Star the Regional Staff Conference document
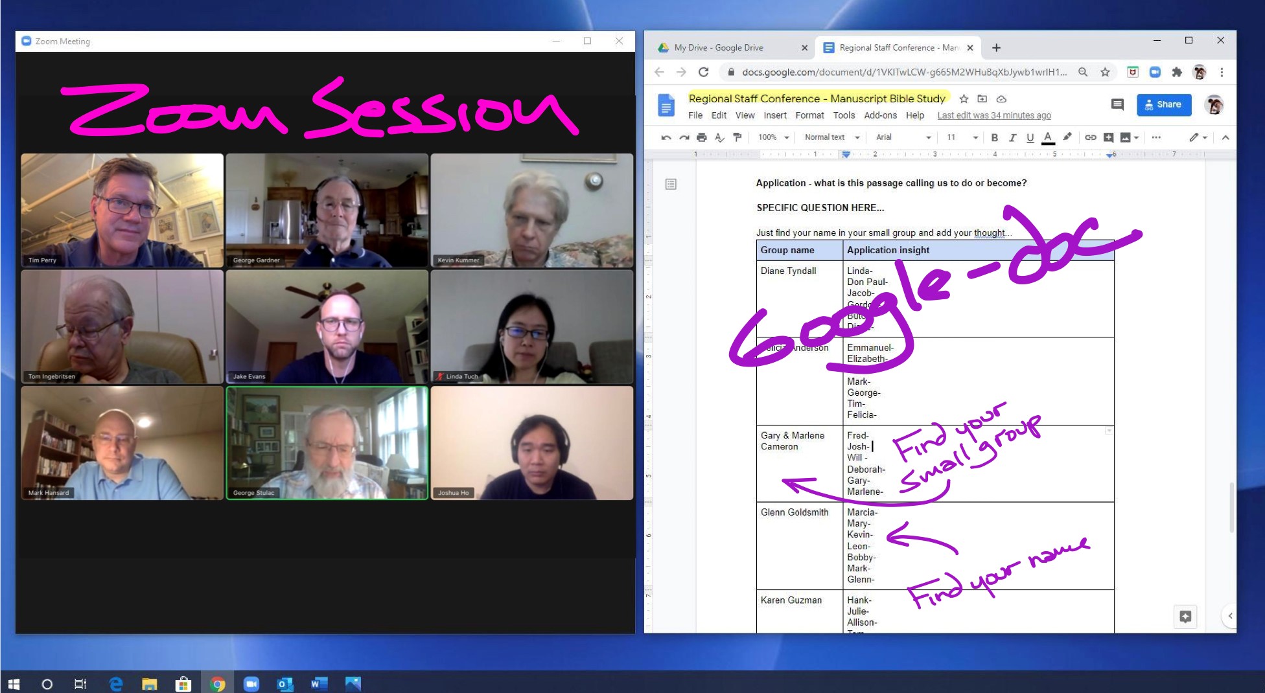Screen dimensions: 1265x693 964,99
